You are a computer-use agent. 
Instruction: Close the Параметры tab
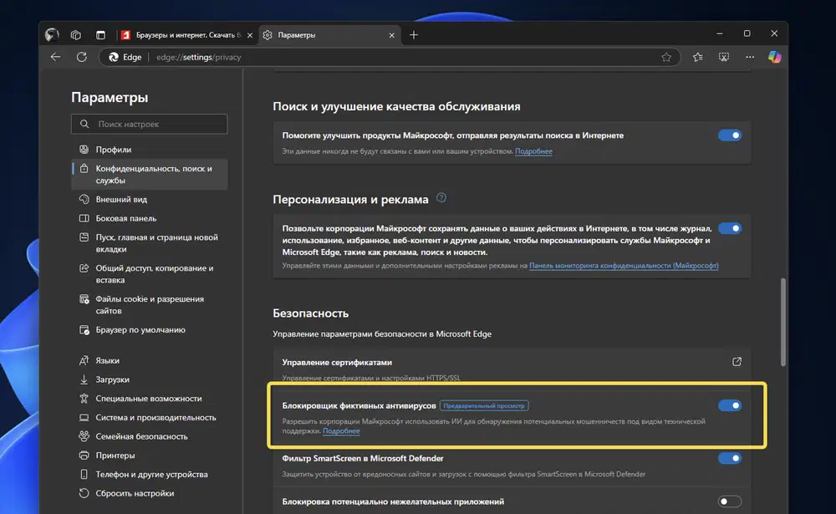[392, 35]
